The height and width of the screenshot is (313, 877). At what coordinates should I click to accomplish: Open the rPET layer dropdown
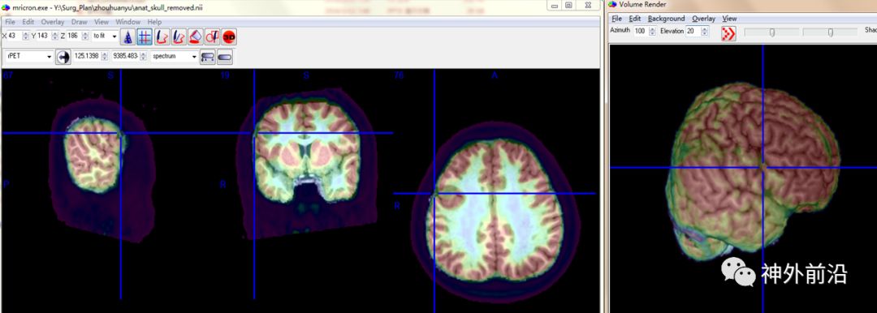30,57
